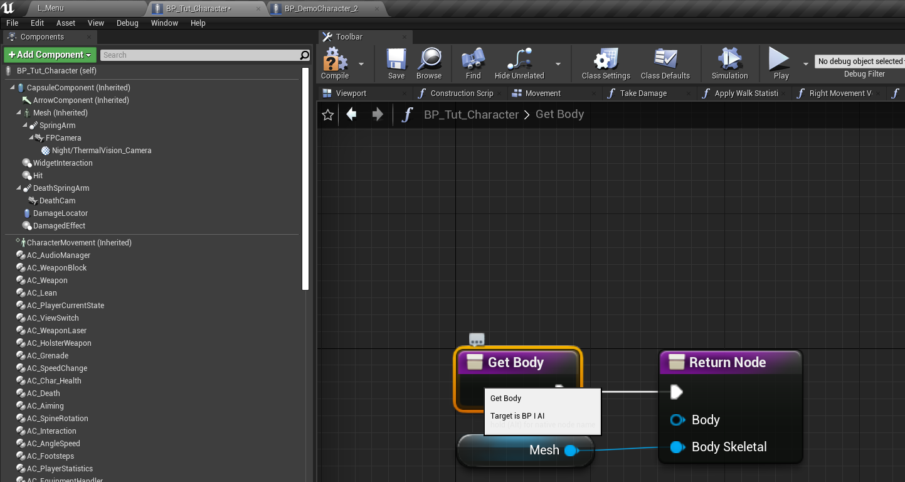Collapse the FPCamera tree node

[31, 138]
